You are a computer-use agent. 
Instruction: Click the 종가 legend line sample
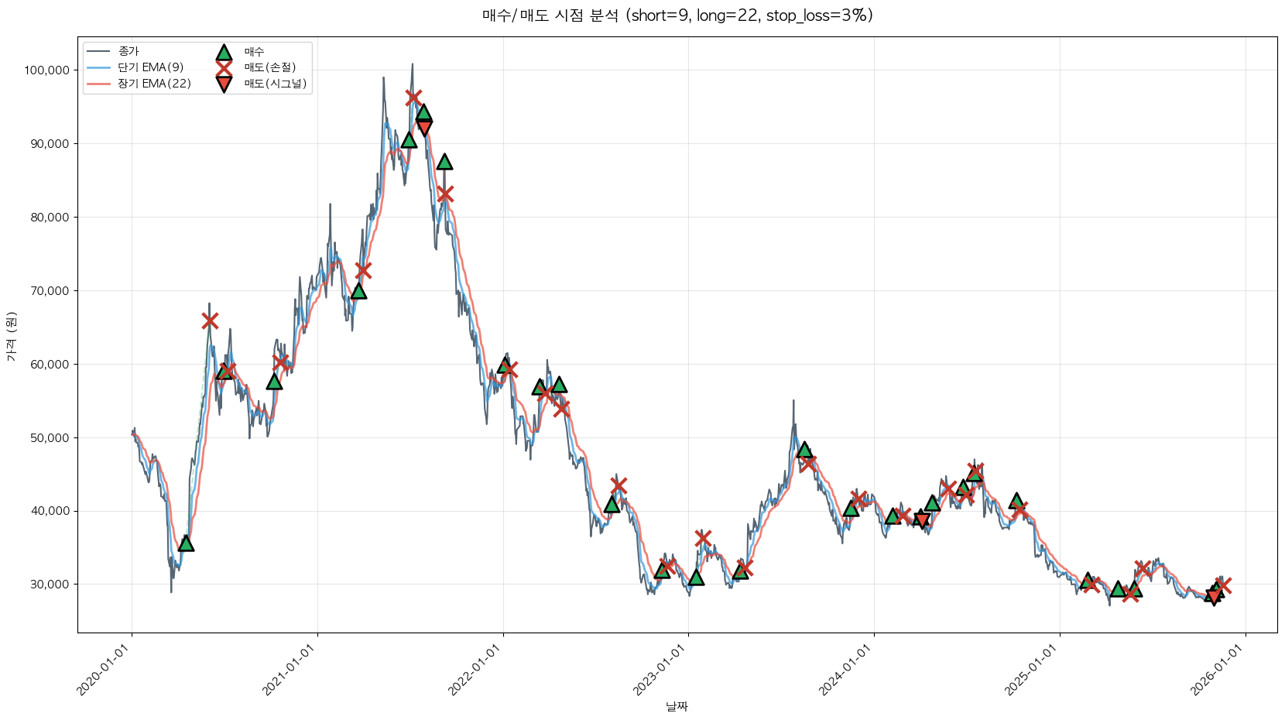pyautogui.click(x=99, y=52)
